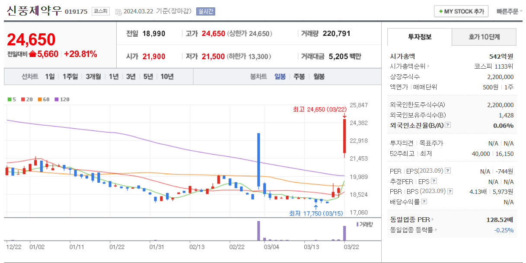The image size is (526, 263).
Task: Click the 코스피 1133위 rank value
Action: pyautogui.click(x=494, y=66)
